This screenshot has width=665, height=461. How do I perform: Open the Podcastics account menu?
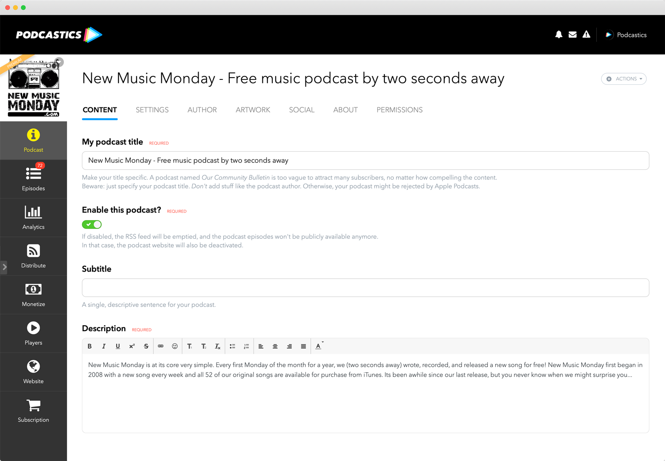(626, 35)
